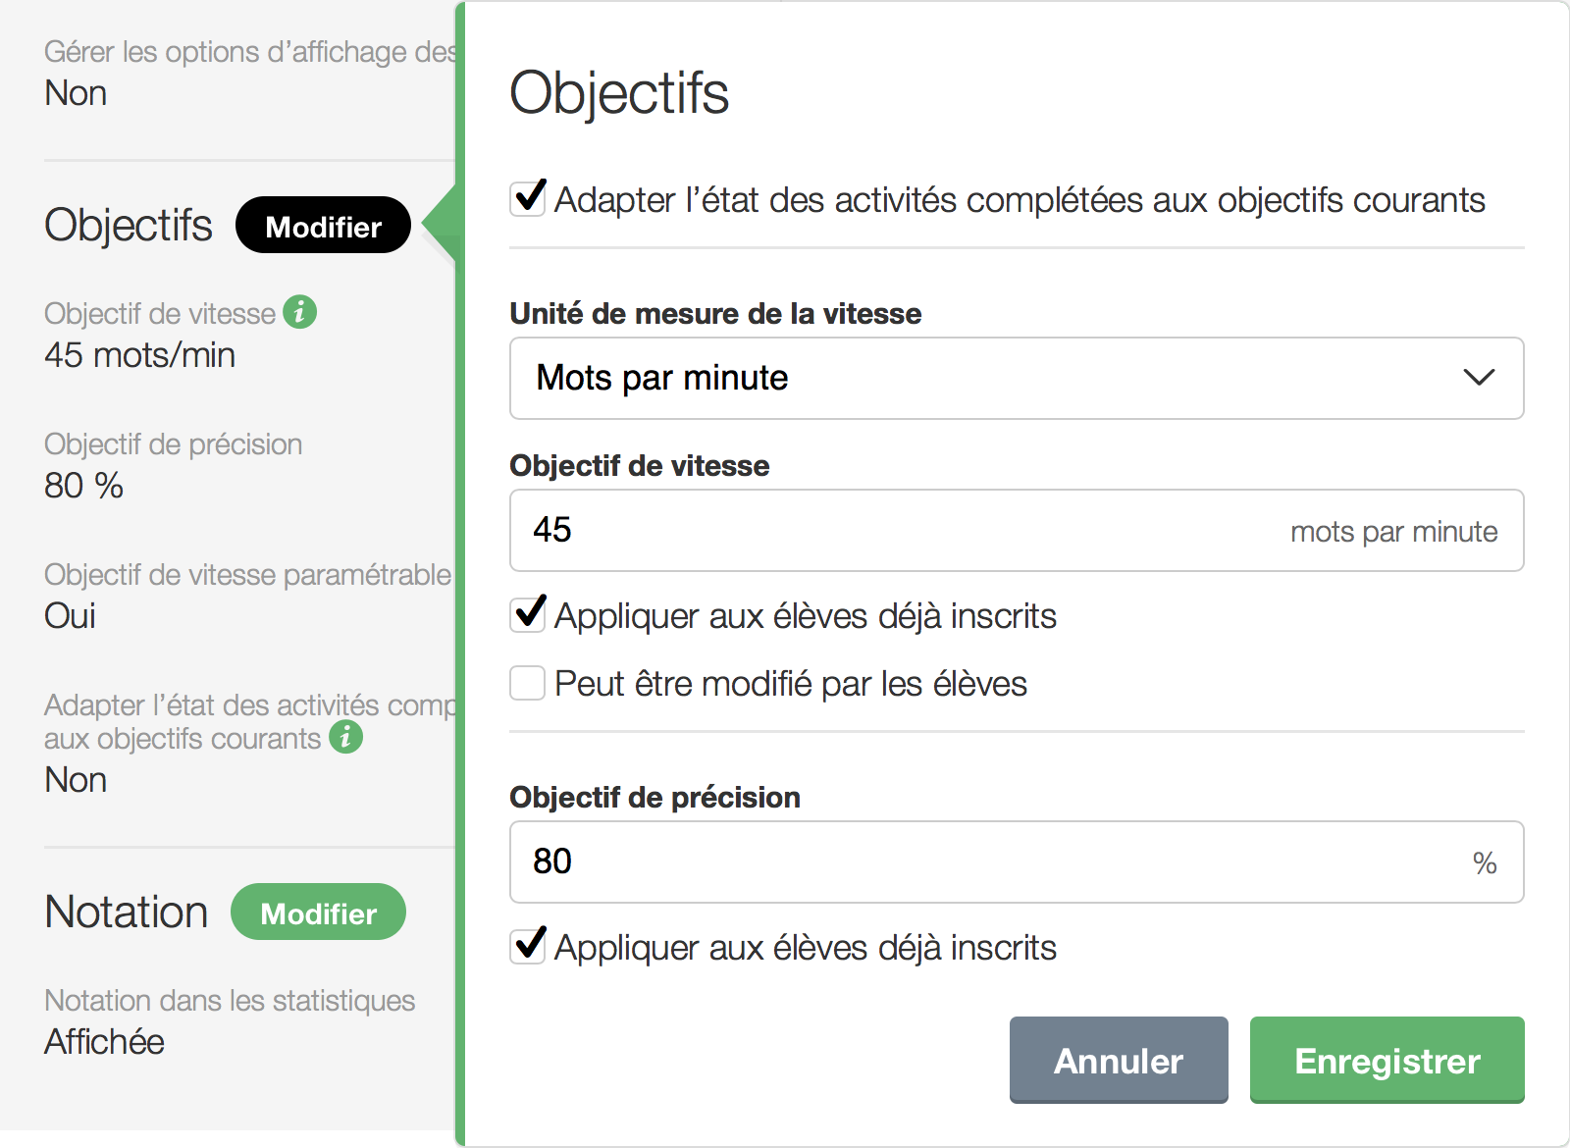Click the 45 mots/min value in the sidebar
The image size is (1570, 1148).
[x=139, y=355]
